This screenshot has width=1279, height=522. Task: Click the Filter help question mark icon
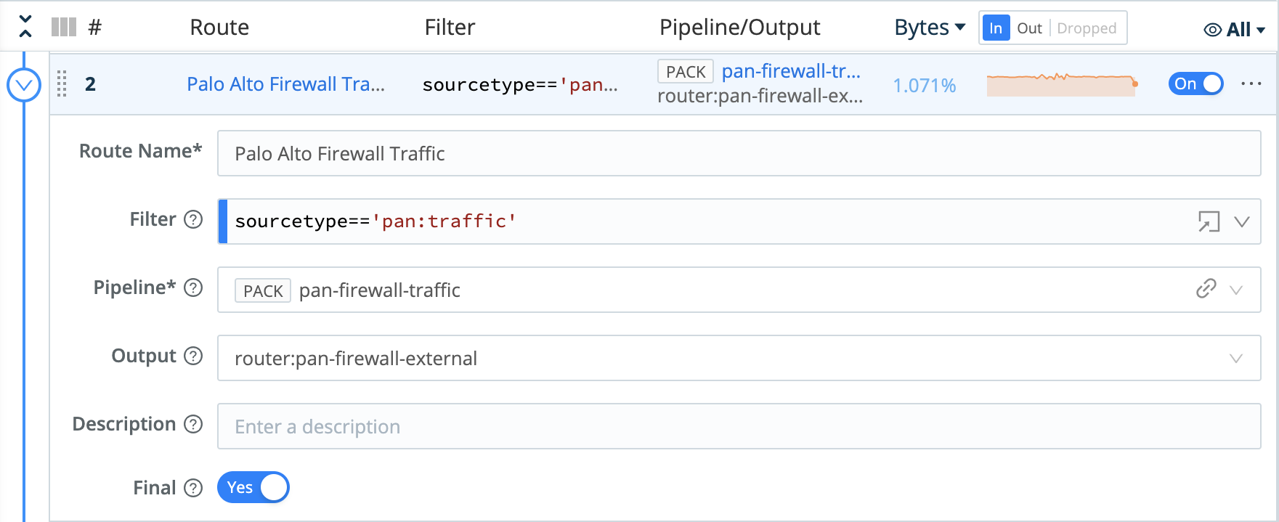coord(193,219)
